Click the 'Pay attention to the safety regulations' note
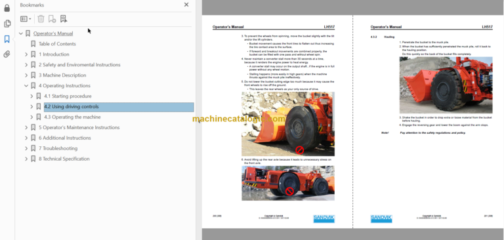504x240 pixels. click(432, 132)
